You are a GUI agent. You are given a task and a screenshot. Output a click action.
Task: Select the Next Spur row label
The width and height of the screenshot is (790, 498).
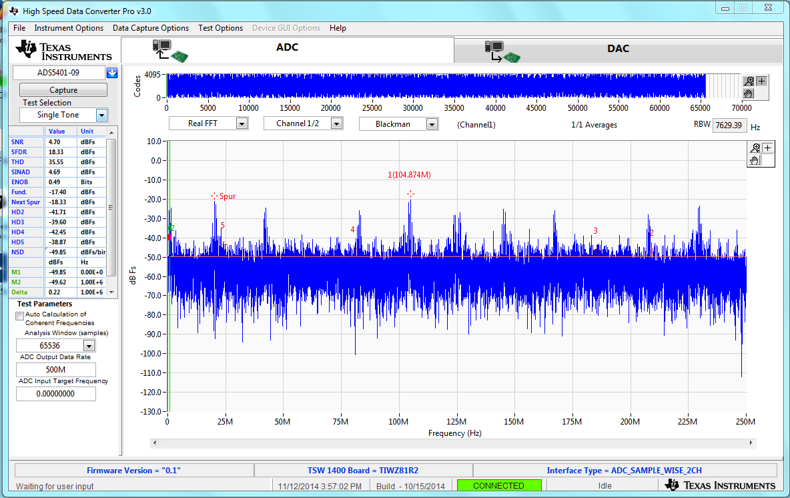(26, 202)
